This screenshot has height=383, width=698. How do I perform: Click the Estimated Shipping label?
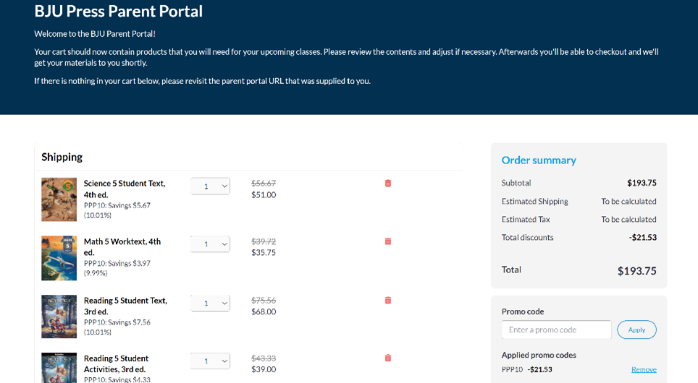tap(534, 202)
